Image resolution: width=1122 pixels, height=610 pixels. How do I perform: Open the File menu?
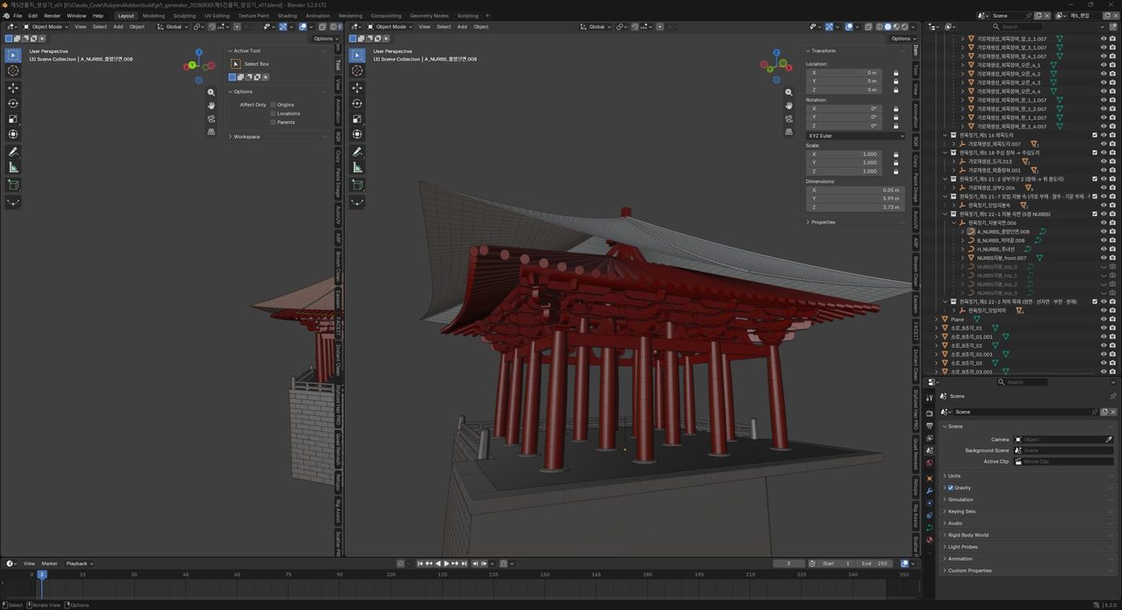[x=18, y=15]
